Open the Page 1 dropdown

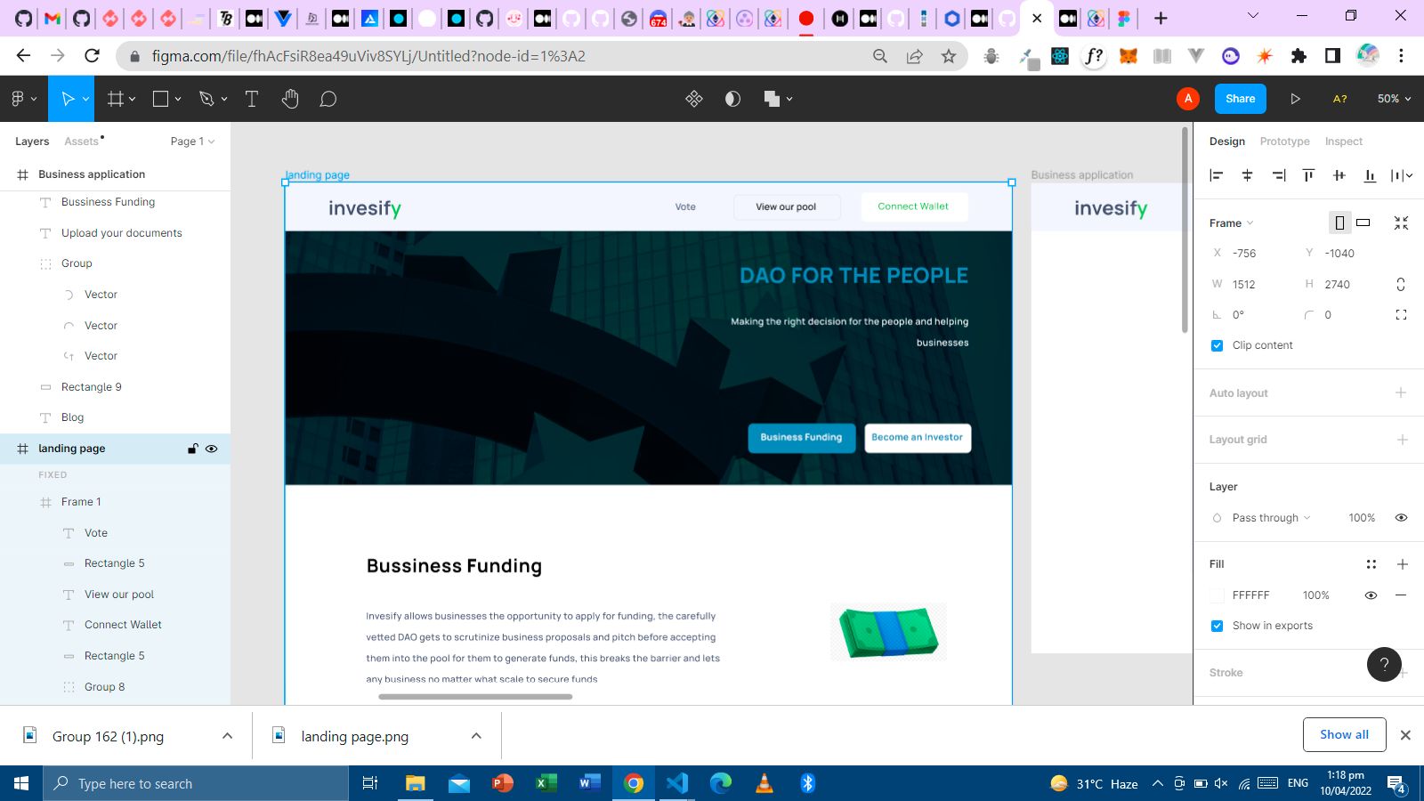(192, 142)
